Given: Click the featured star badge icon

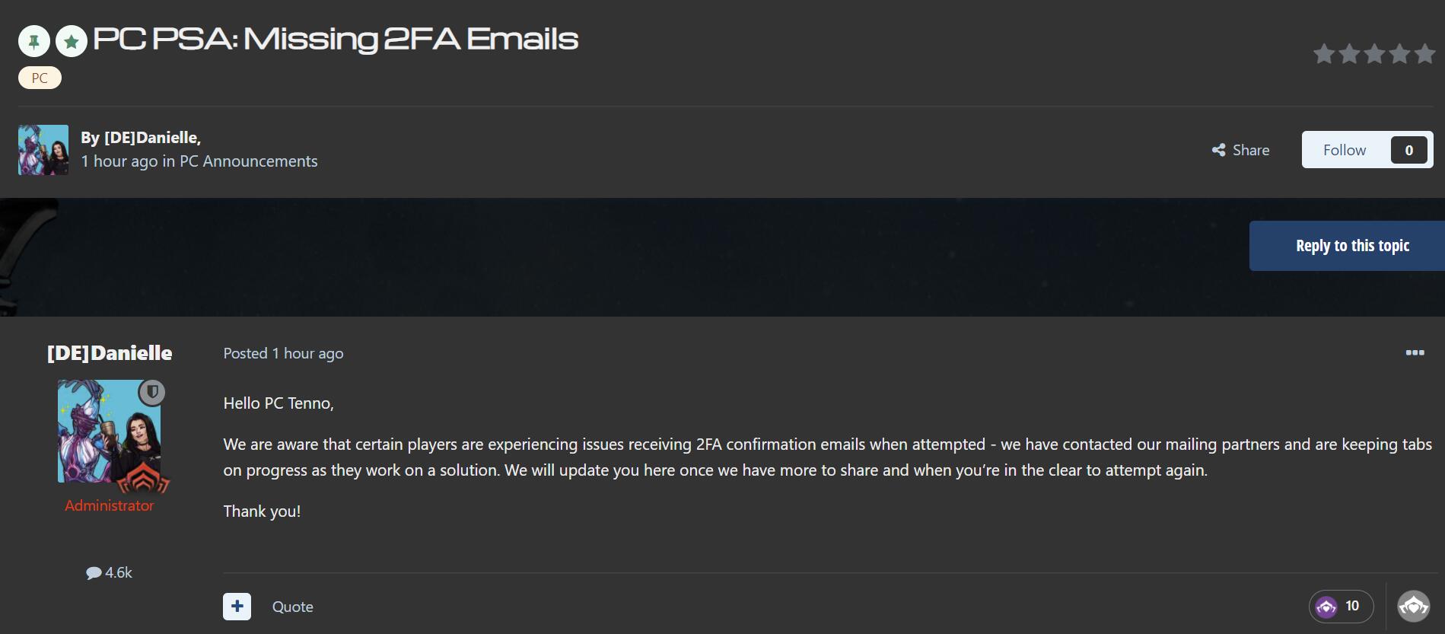Looking at the screenshot, I should click(x=72, y=41).
